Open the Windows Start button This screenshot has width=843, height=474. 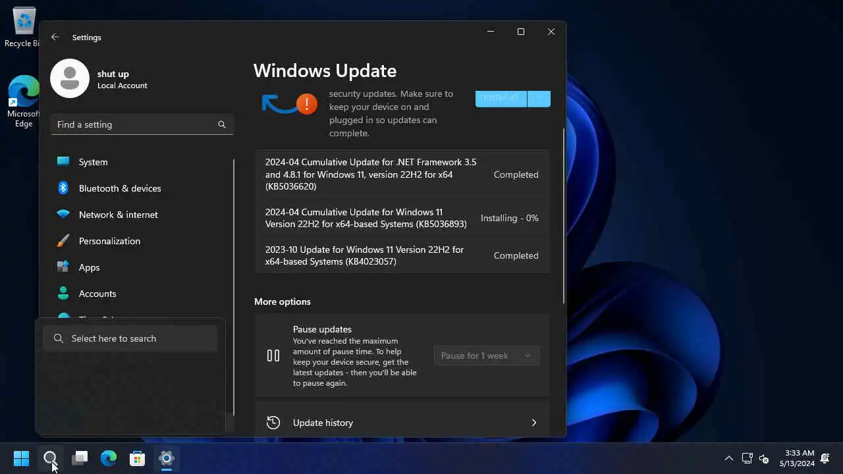tap(22, 458)
